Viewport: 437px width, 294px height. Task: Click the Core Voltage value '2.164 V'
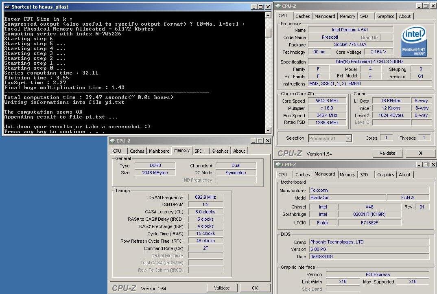378,52
